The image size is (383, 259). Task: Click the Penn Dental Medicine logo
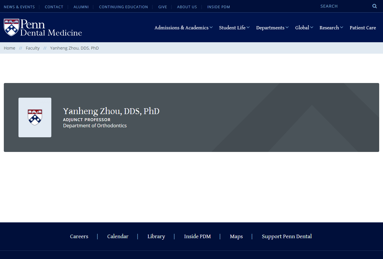43,28
